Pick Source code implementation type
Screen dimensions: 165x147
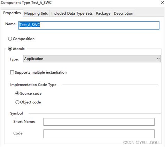17,93
